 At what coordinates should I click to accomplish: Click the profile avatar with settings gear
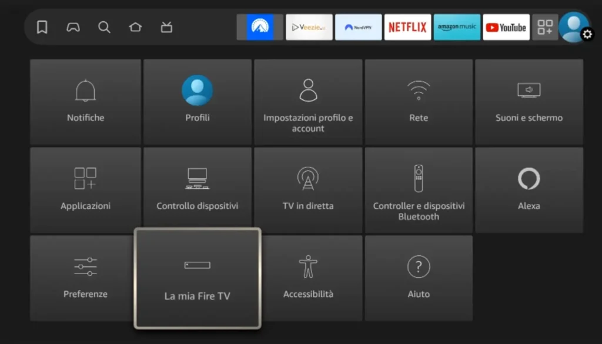tap(575, 27)
